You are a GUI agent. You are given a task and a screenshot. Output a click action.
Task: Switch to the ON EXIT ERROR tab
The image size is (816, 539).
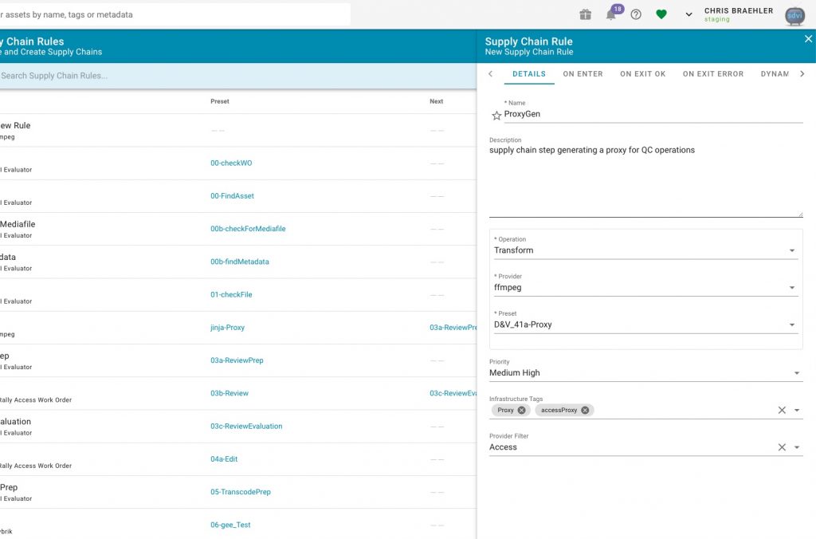(713, 74)
